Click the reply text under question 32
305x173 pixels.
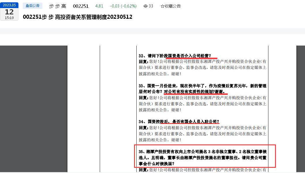click(202, 68)
